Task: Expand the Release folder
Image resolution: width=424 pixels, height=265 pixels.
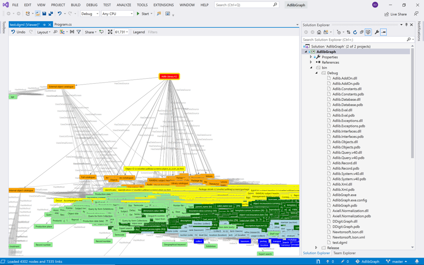Action: point(316,248)
